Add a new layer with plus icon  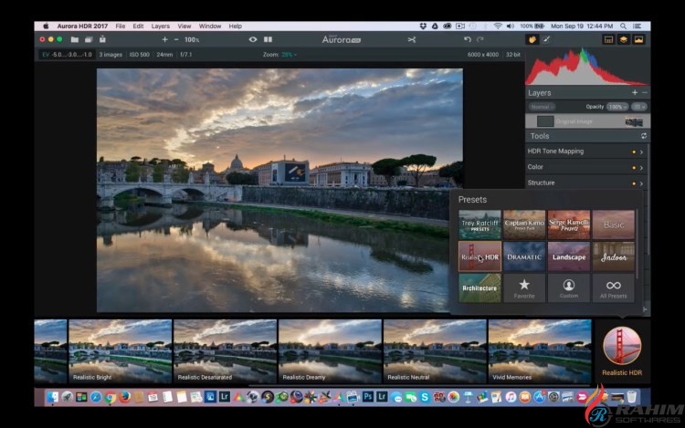click(635, 92)
